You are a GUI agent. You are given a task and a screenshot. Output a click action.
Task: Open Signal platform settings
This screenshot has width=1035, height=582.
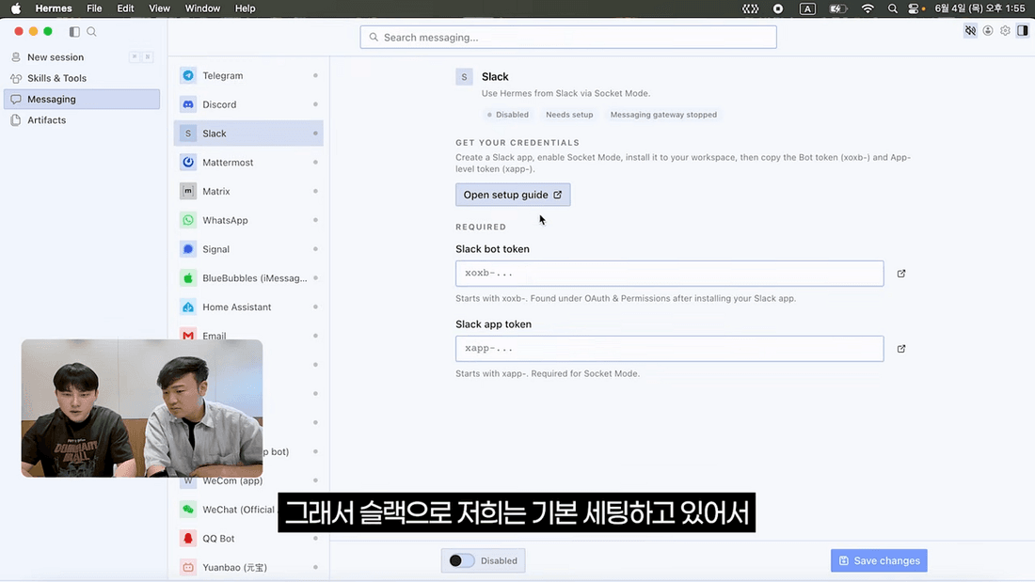tap(248, 249)
